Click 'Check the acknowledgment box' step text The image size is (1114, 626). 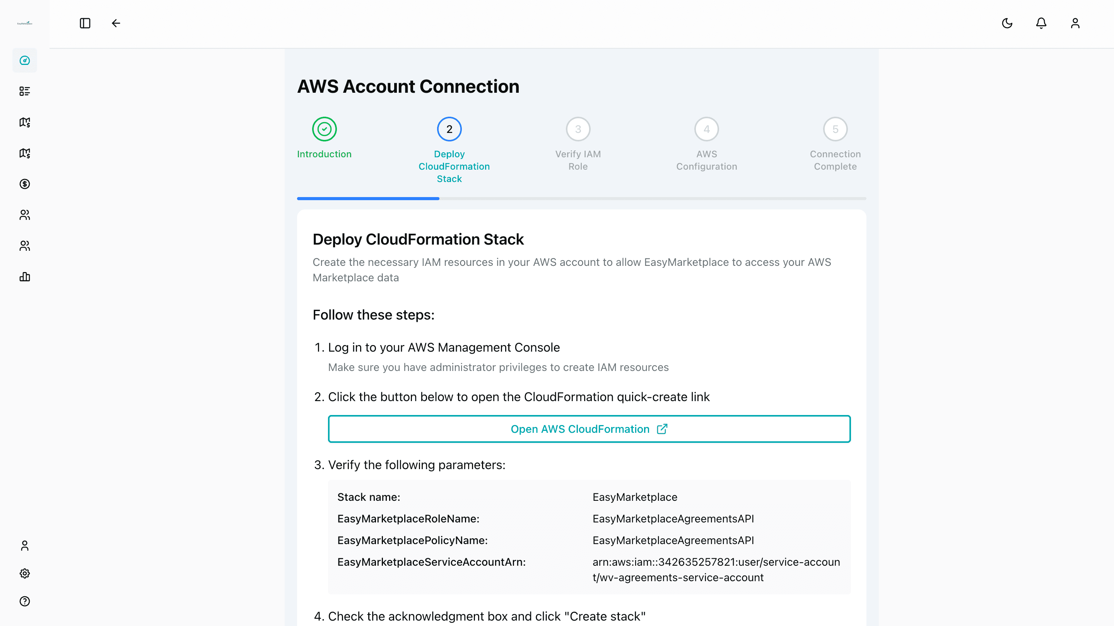(x=487, y=616)
